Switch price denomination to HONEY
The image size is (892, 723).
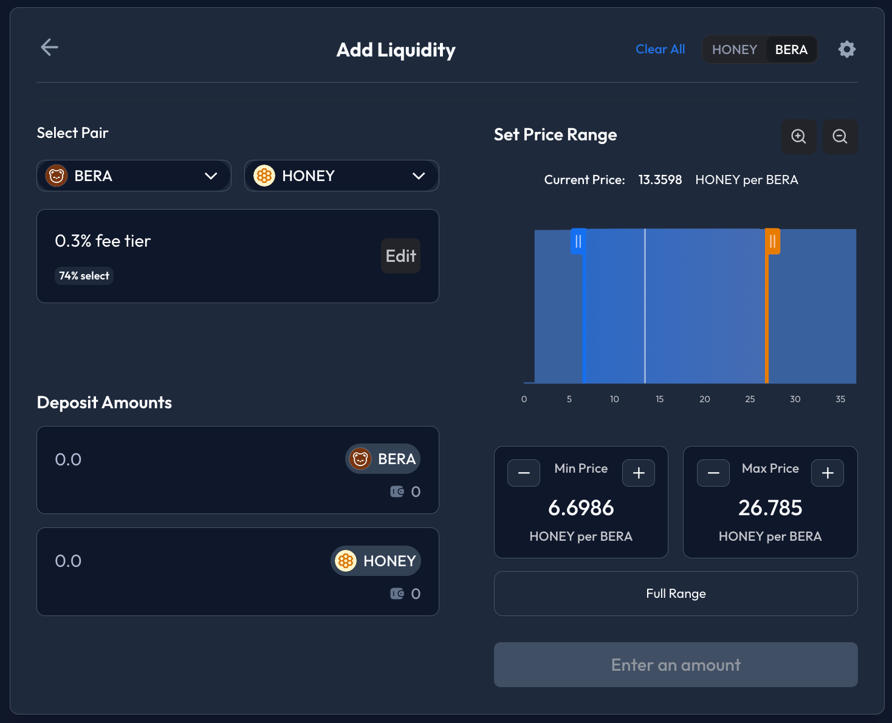[734, 50]
